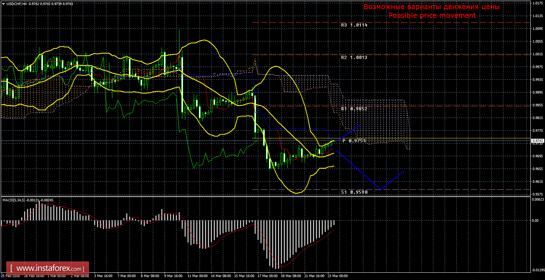Click price scale value 0.9815

point(538,118)
